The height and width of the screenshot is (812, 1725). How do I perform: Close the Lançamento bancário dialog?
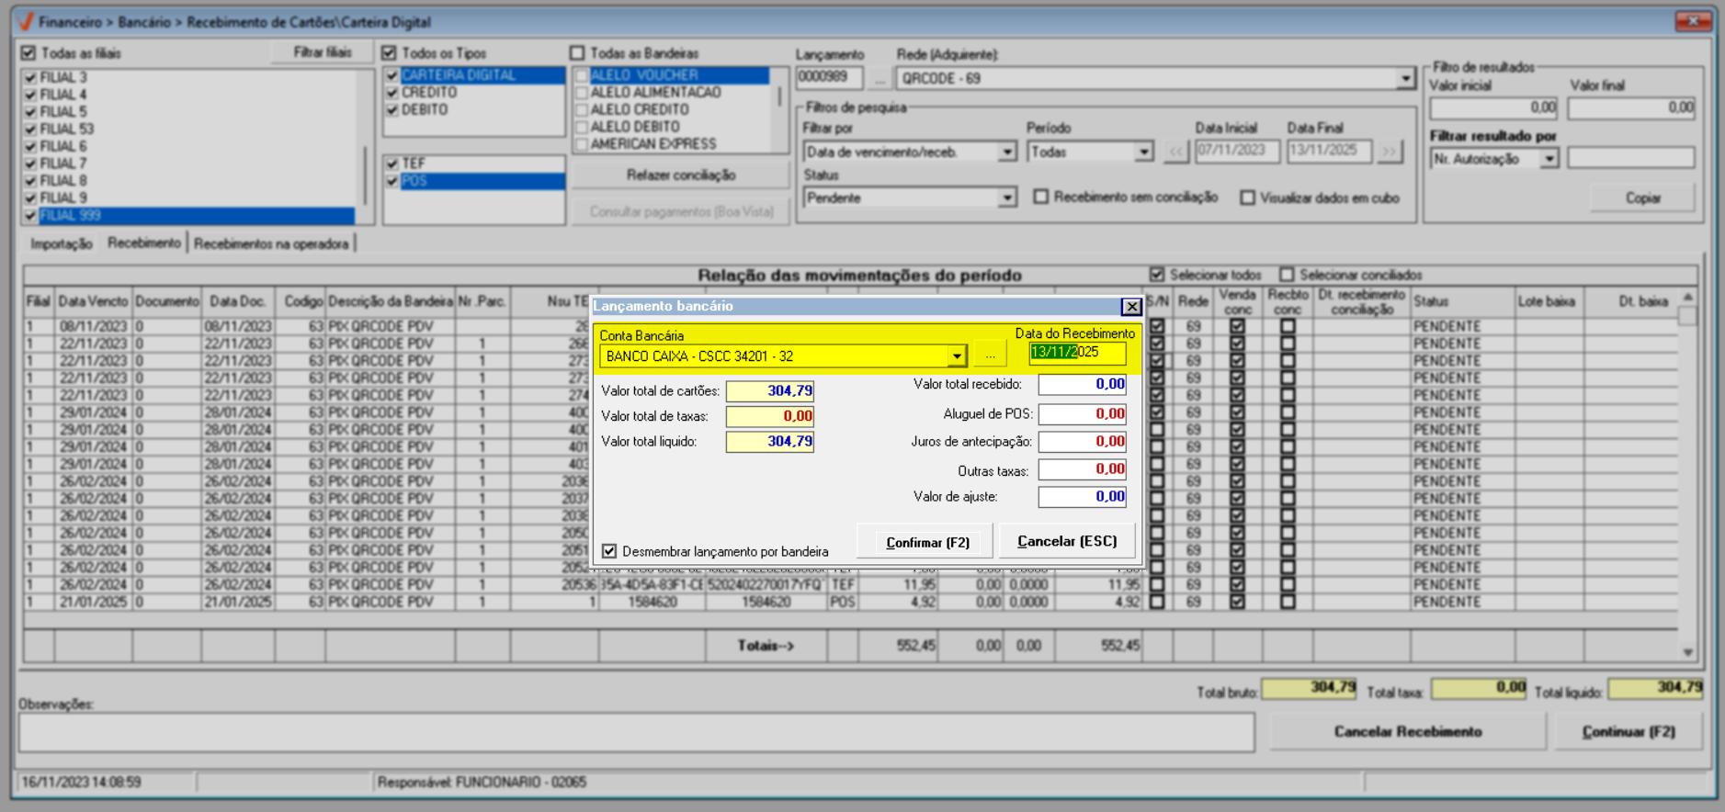[x=1131, y=307]
